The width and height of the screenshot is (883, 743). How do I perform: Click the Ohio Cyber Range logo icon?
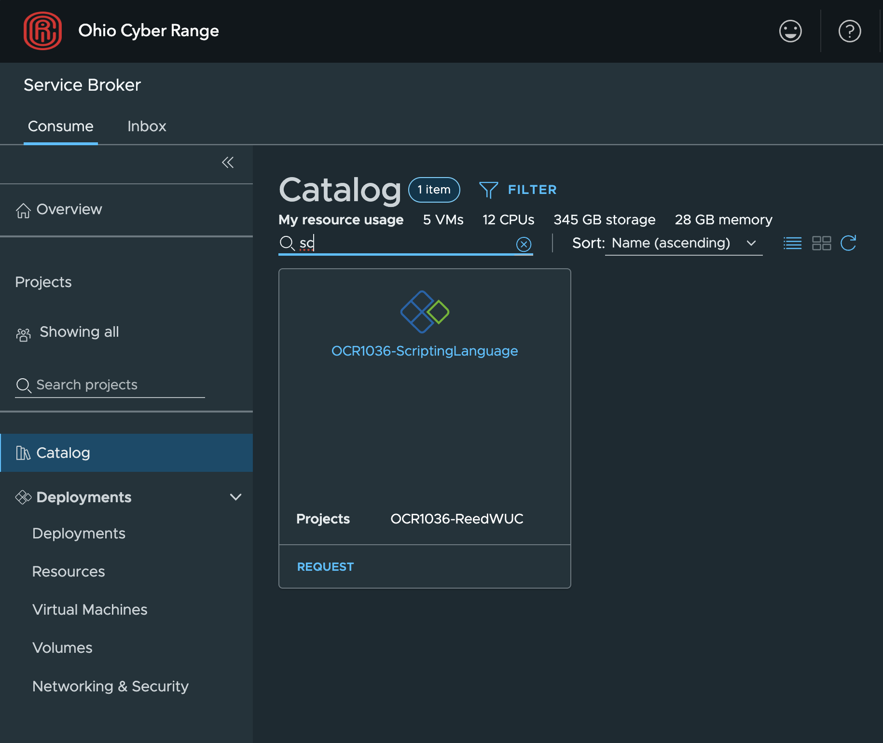(43, 31)
